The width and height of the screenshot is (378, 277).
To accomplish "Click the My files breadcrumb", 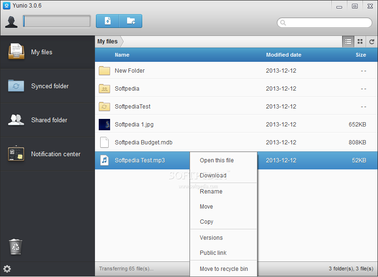I will click(x=108, y=42).
